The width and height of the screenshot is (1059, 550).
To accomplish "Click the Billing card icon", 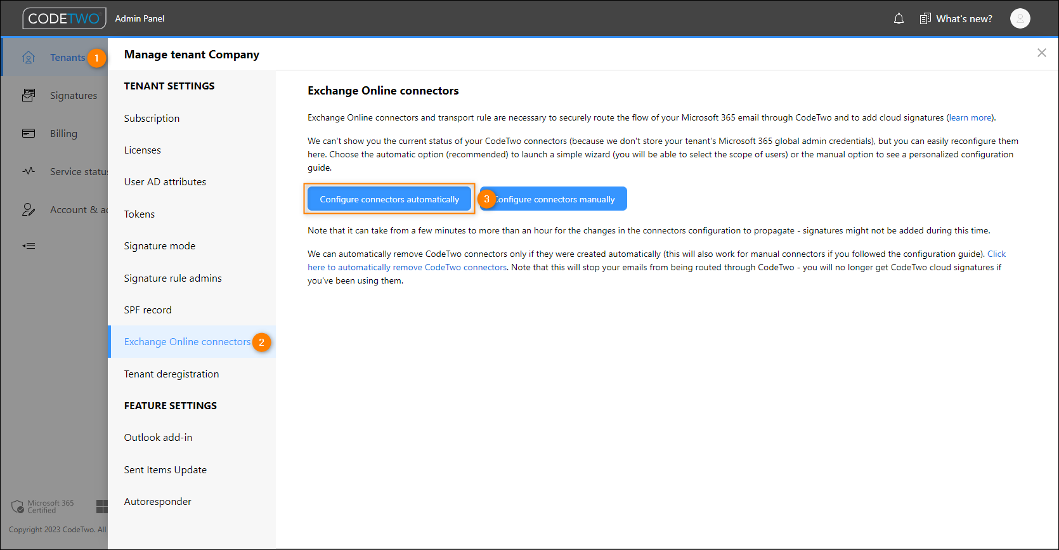I will [x=29, y=133].
